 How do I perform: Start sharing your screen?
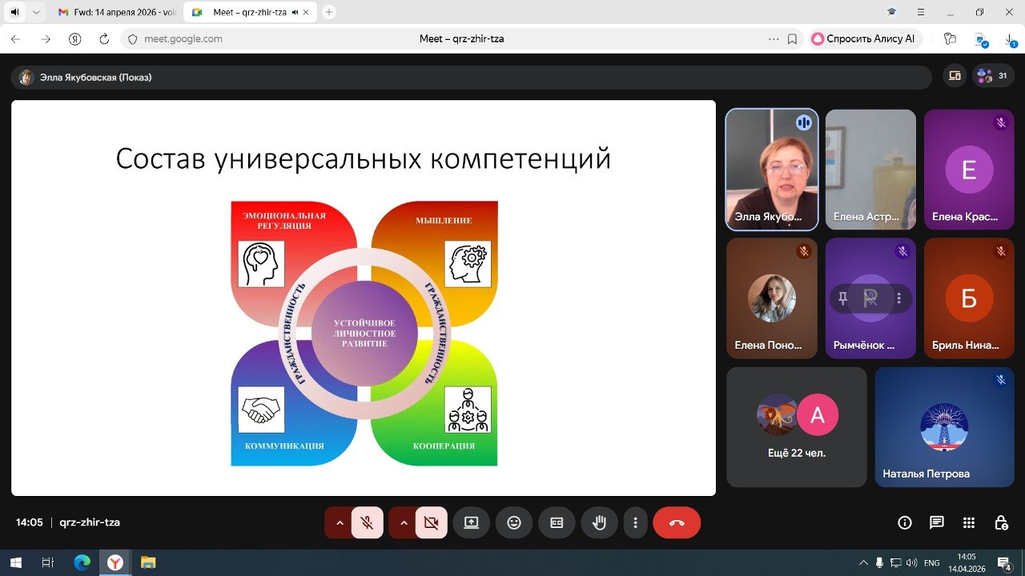471,522
